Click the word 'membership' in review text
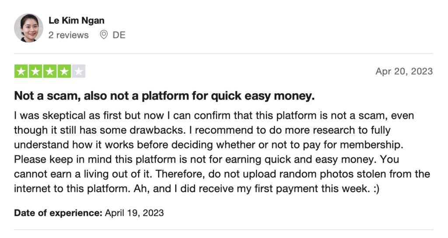This screenshot has width=448, height=238. [x=371, y=145]
